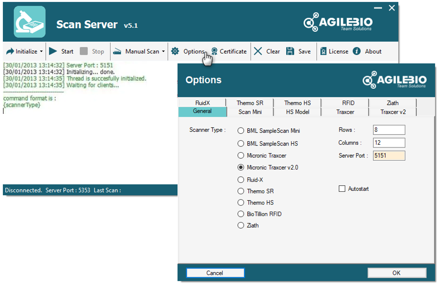The height and width of the screenshot is (284, 438).
Task: Click 'Server Port : 5353' in the status bar
Action: click(68, 190)
